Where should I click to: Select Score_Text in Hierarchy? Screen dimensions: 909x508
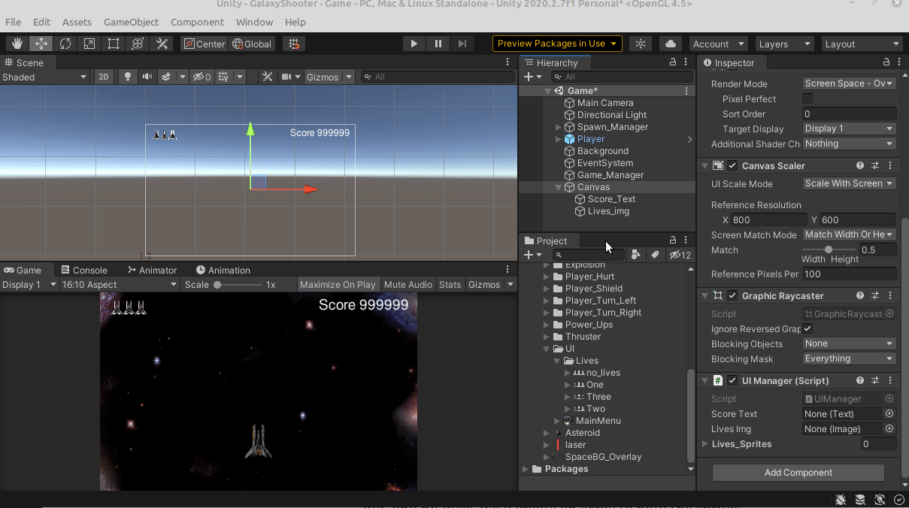[611, 199]
